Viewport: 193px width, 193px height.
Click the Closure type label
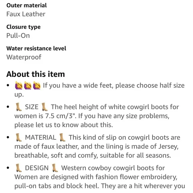point(23,27)
